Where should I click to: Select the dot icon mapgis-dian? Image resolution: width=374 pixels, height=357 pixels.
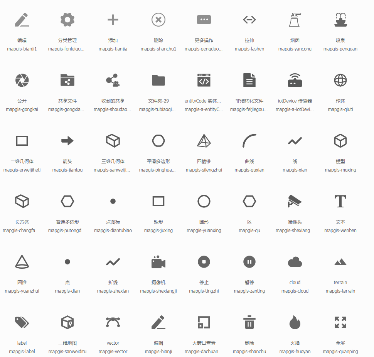coord(67,262)
